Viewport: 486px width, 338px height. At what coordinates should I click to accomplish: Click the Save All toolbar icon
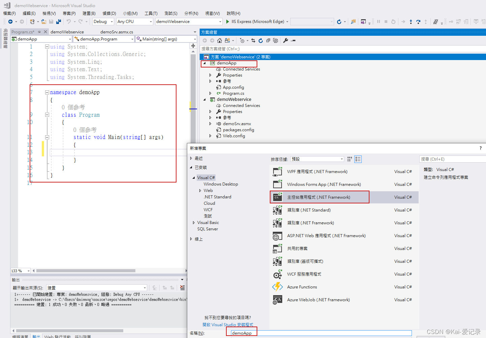[x=59, y=22]
